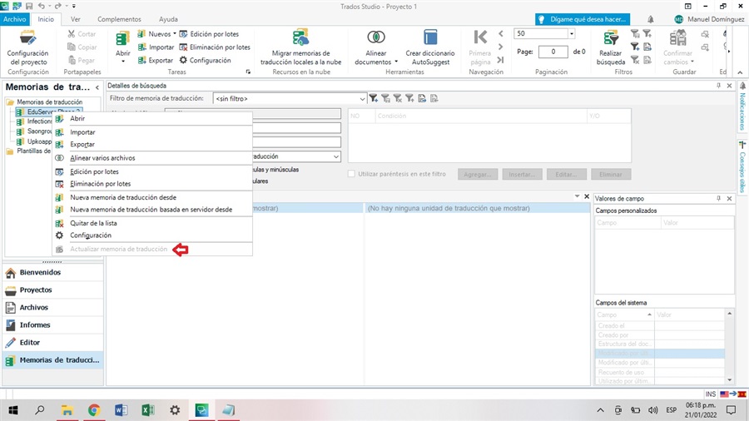Open Word from the taskbar
Screen dimensions: 749x421
[x=121, y=410]
